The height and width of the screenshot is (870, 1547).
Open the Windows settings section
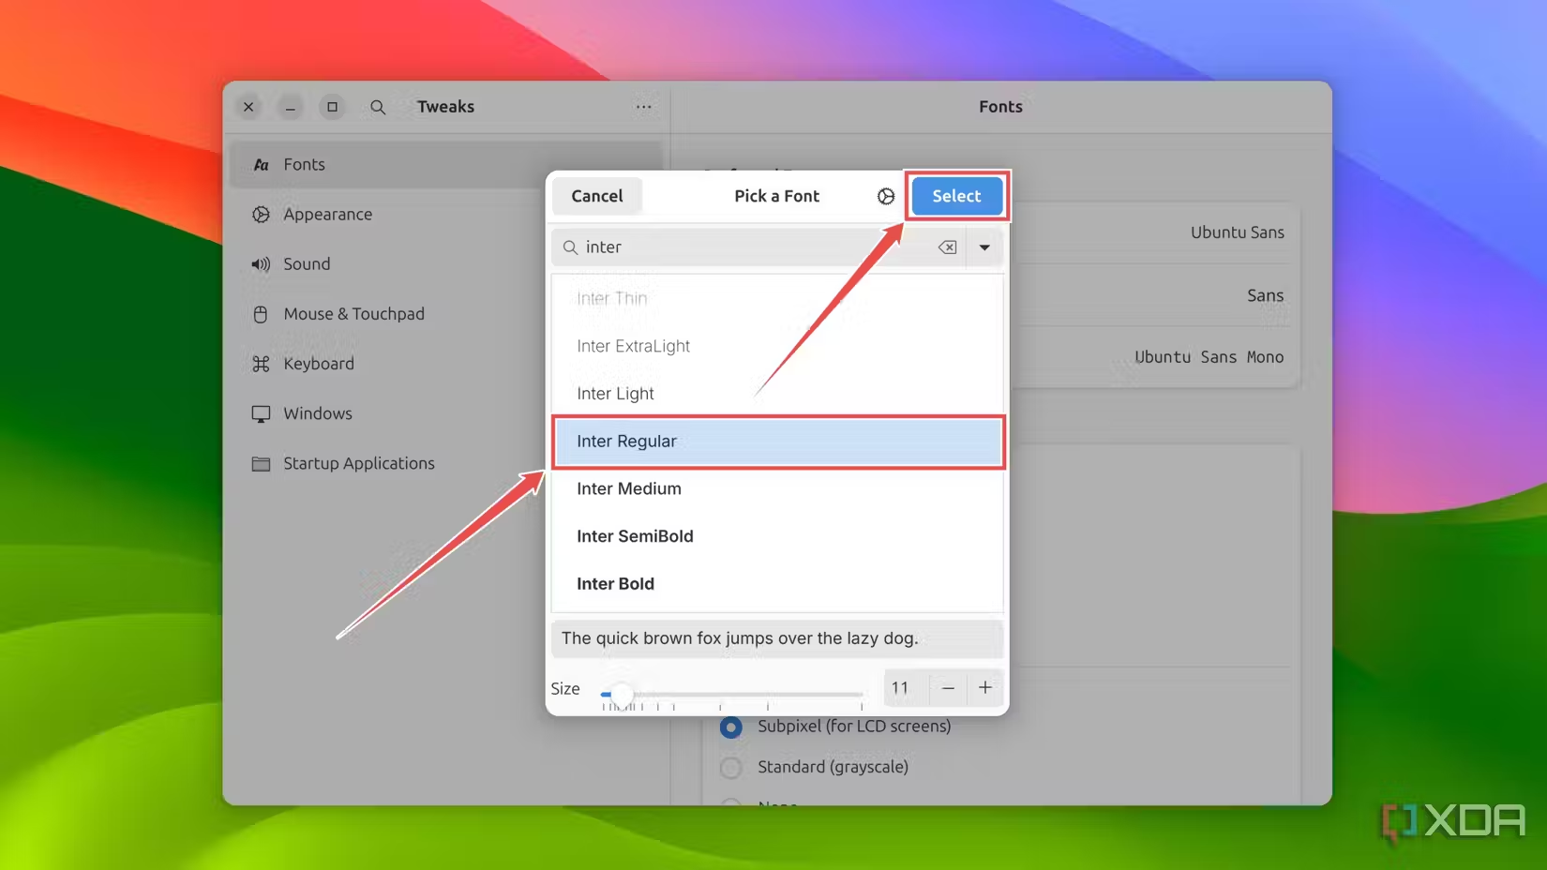coord(318,413)
